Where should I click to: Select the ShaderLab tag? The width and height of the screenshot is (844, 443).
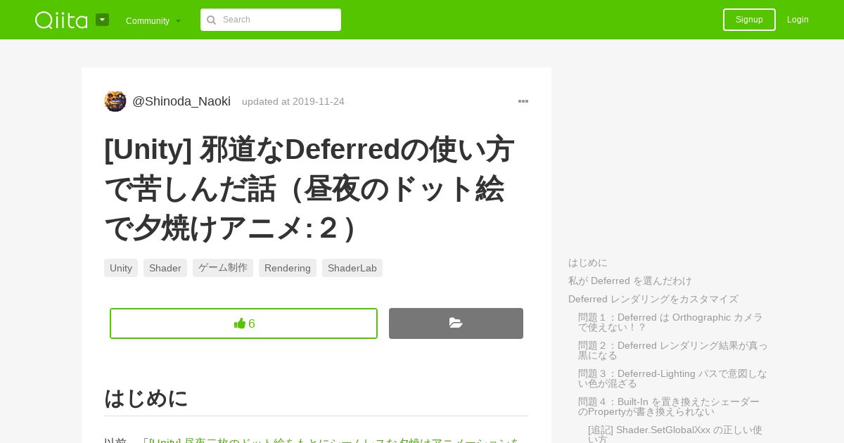pos(352,268)
